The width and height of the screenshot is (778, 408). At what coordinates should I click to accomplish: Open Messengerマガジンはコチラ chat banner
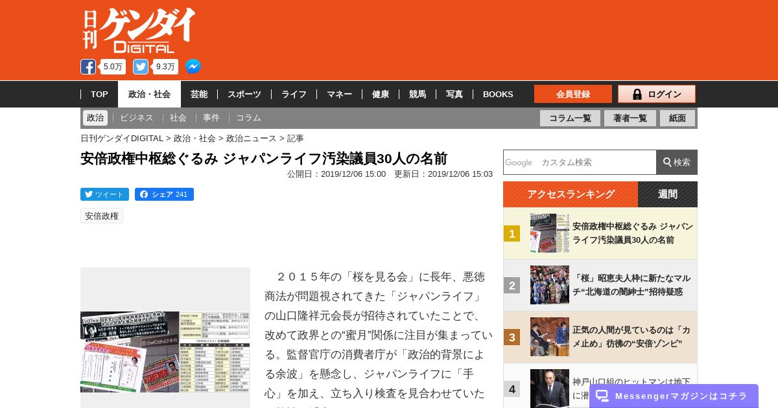pyautogui.click(x=674, y=396)
